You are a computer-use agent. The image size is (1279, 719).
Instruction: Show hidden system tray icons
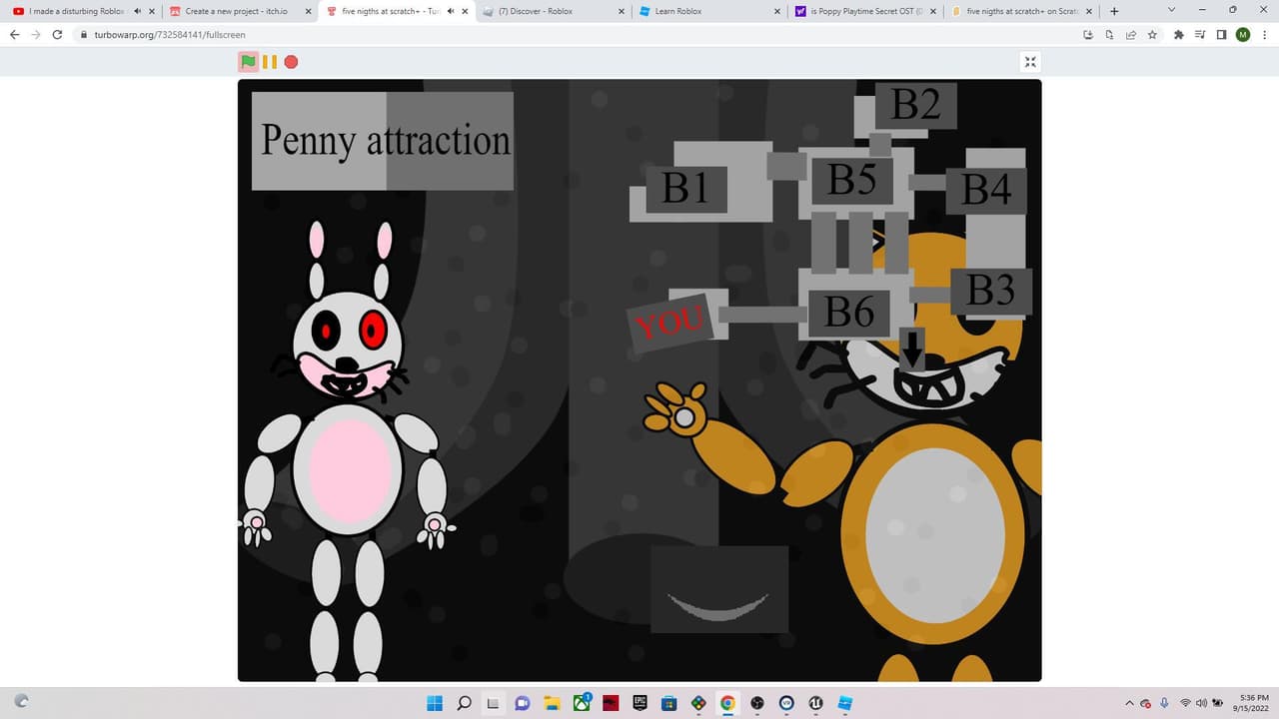(x=1129, y=703)
